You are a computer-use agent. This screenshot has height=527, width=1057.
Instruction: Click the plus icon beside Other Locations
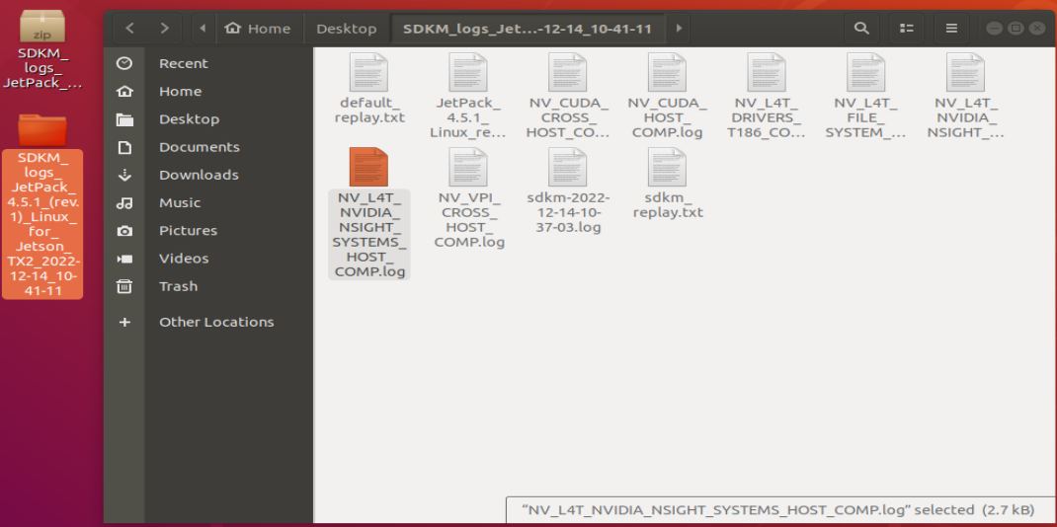(124, 323)
